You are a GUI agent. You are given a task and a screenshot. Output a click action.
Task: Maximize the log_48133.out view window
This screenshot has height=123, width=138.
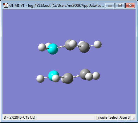120,5
